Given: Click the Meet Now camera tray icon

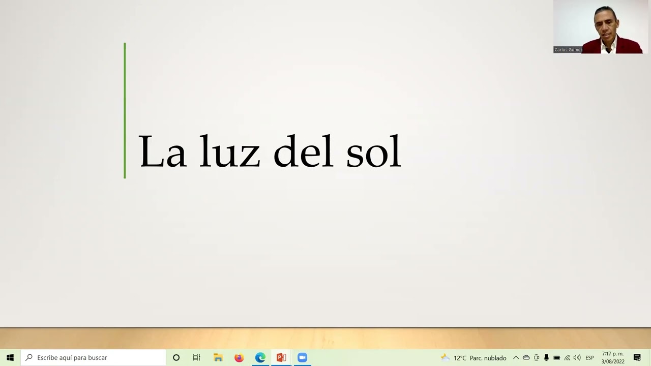Looking at the screenshot, I should point(537,358).
